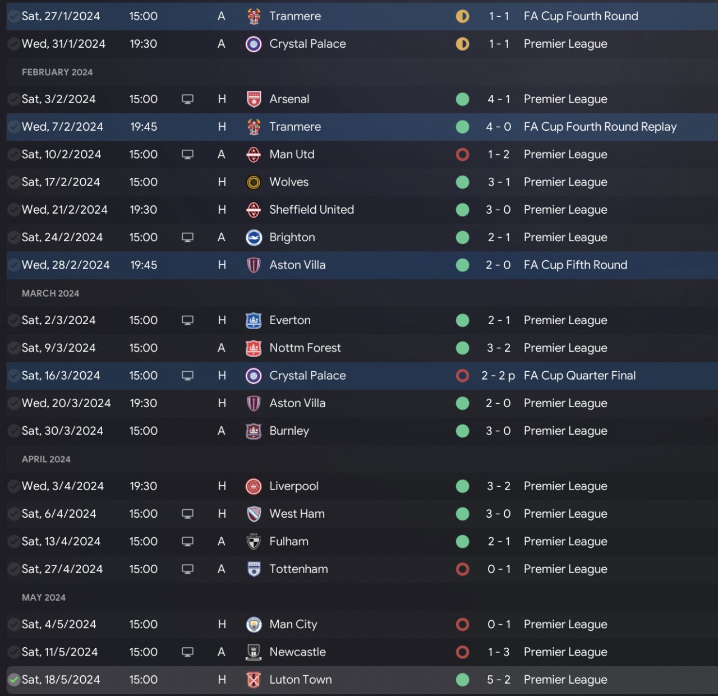Toggle the green checkmark on Luton Town fixture
The height and width of the screenshot is (696, 718).
click(14, 680)
